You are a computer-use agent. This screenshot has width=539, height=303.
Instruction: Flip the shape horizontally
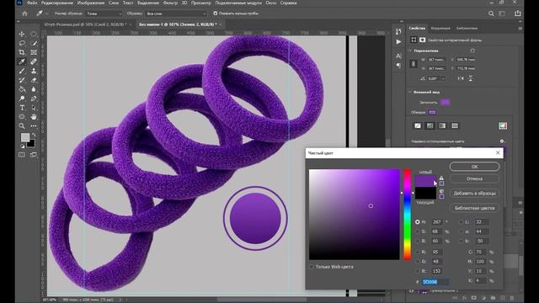(461, 78)
